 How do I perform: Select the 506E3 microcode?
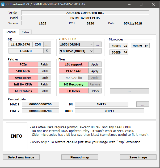click(116, 46)
